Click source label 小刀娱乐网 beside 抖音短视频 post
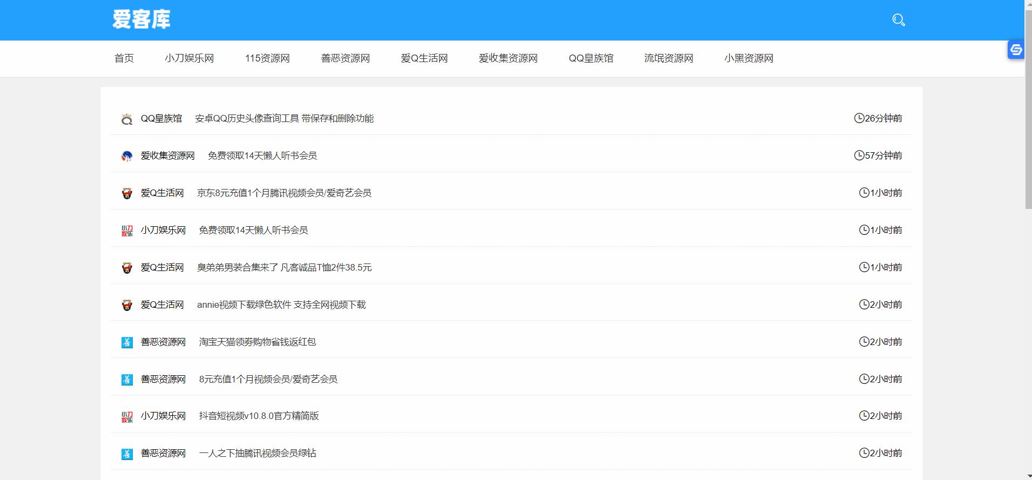 click(164, 416)
